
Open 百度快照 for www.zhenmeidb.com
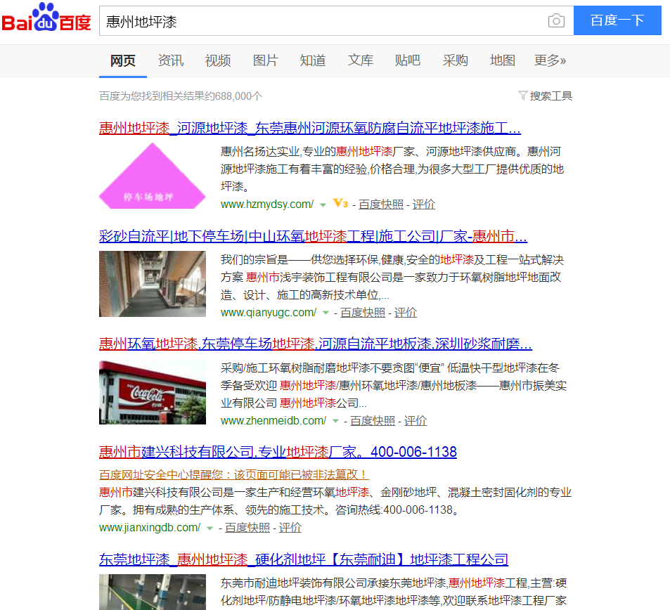[x=373, y=420]
